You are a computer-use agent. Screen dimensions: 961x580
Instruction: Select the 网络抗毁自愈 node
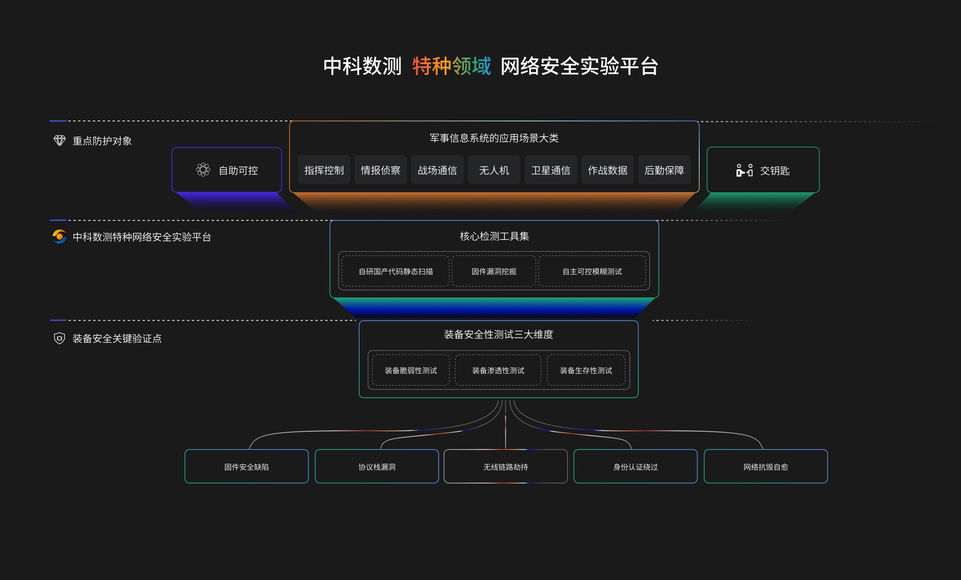pyautogui.click(x=765, y=466)
